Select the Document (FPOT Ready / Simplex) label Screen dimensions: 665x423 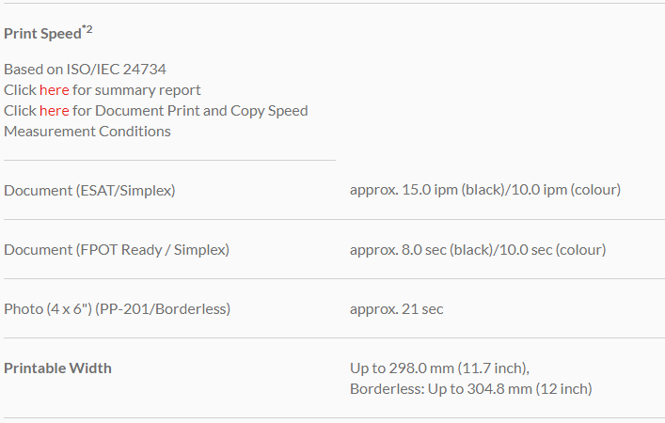point(117,250)
